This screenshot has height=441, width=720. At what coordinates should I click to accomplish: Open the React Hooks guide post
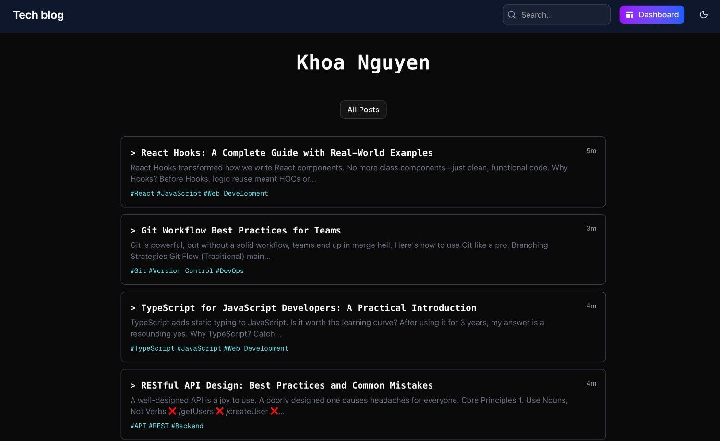282,153
